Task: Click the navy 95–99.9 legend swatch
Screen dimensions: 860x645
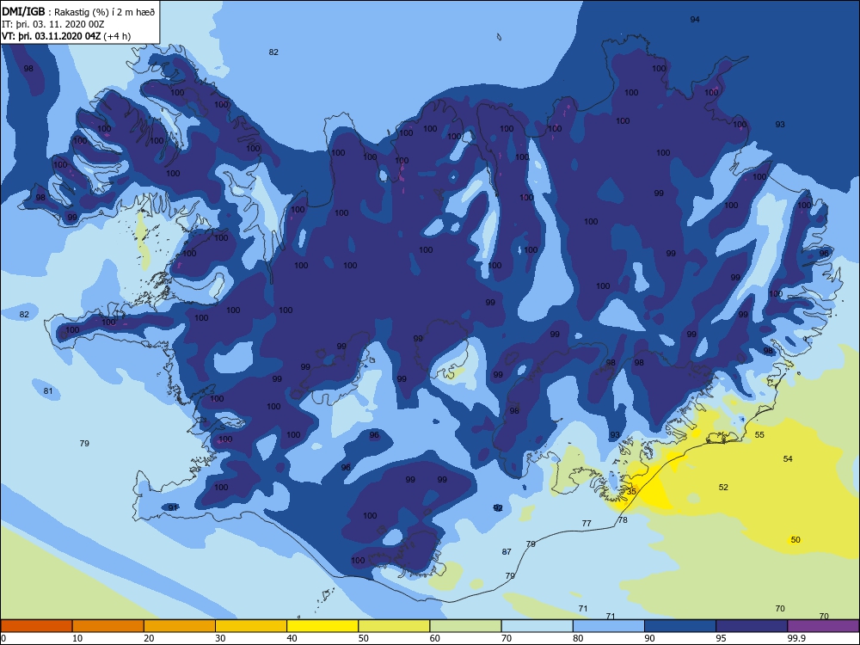Action: pos(752,626)
